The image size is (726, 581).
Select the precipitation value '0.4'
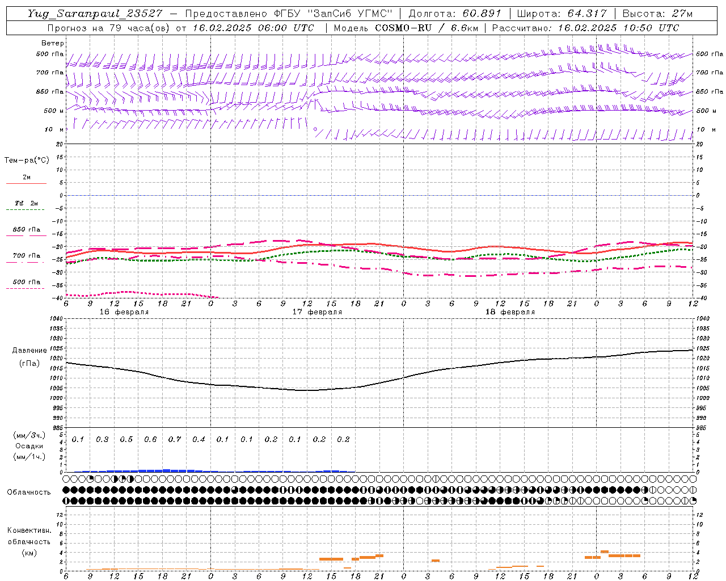199,440
